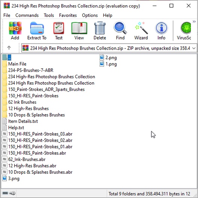
Task: Select 234 High-Res Photoshop Brushes Collection folder
Action: click(48, 77)
